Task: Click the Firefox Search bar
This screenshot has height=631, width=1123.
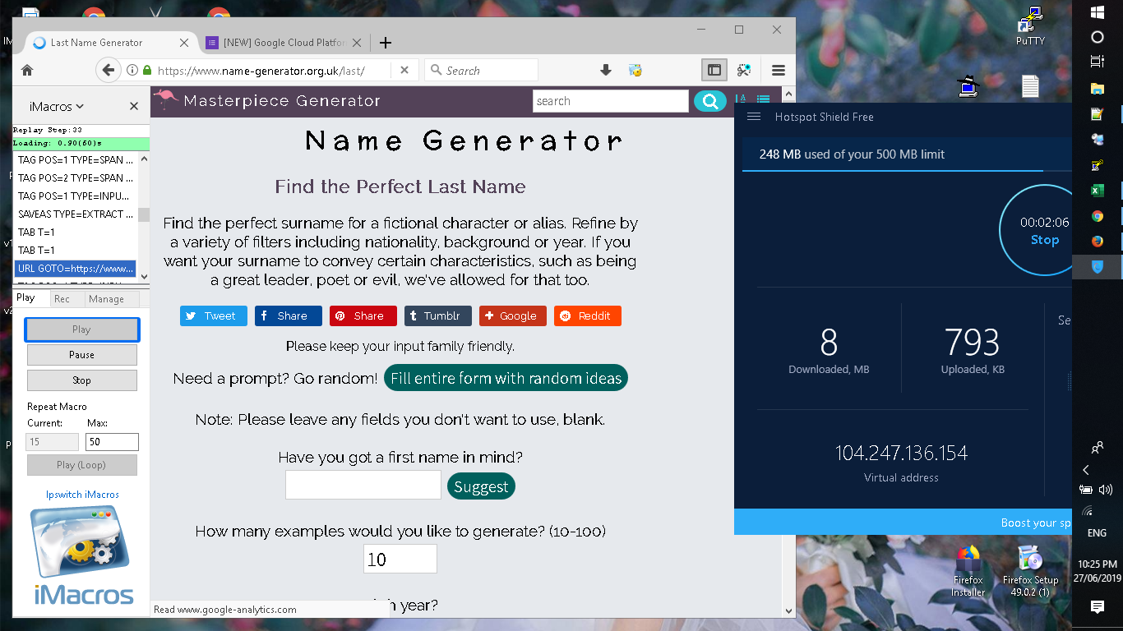Action: [x=481, y=71]
